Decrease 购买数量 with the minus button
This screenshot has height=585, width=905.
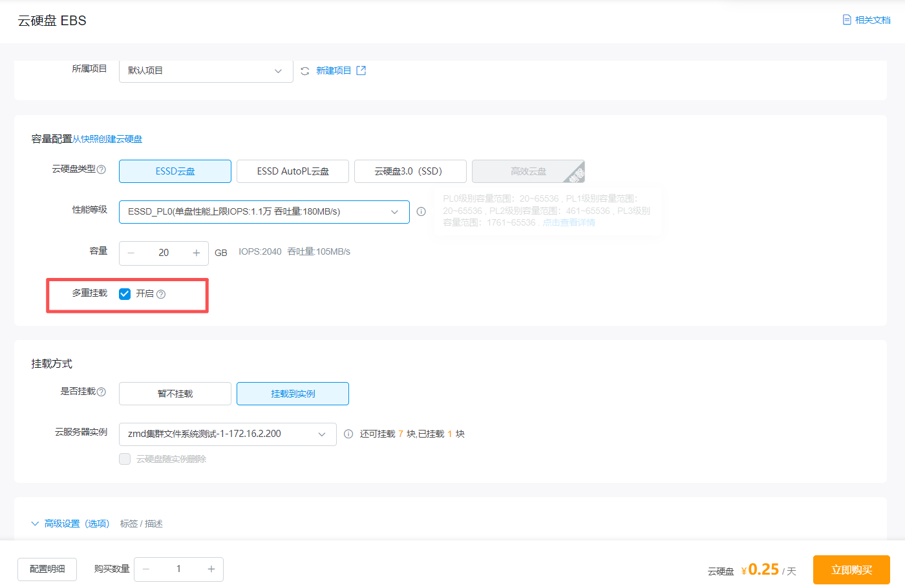pyautogui.click(x=146, y=569)
